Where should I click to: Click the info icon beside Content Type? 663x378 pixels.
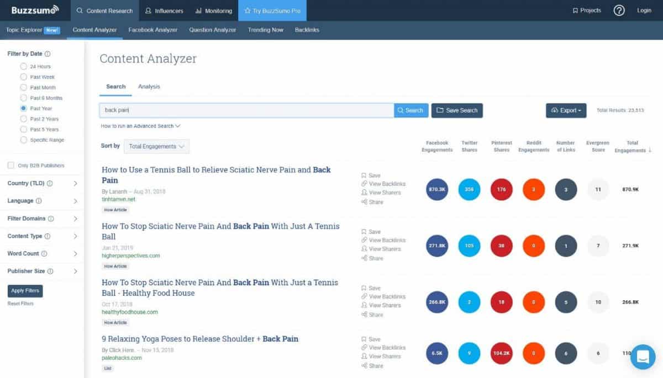pos(48,236)
